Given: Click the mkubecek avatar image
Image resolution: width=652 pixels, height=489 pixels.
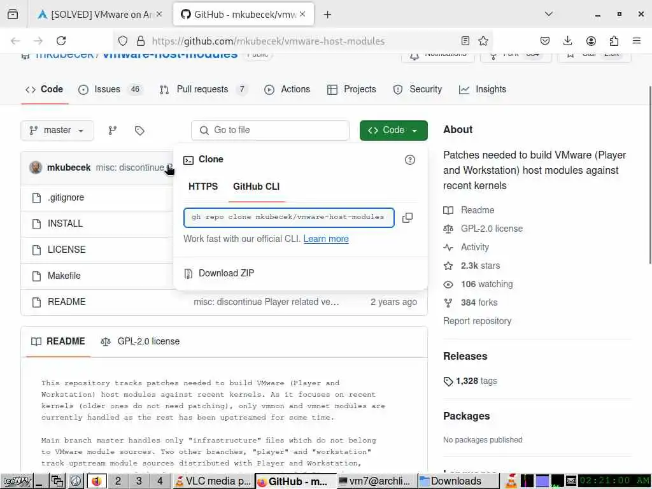Looking at the screenshot, I should pos(36,167).
